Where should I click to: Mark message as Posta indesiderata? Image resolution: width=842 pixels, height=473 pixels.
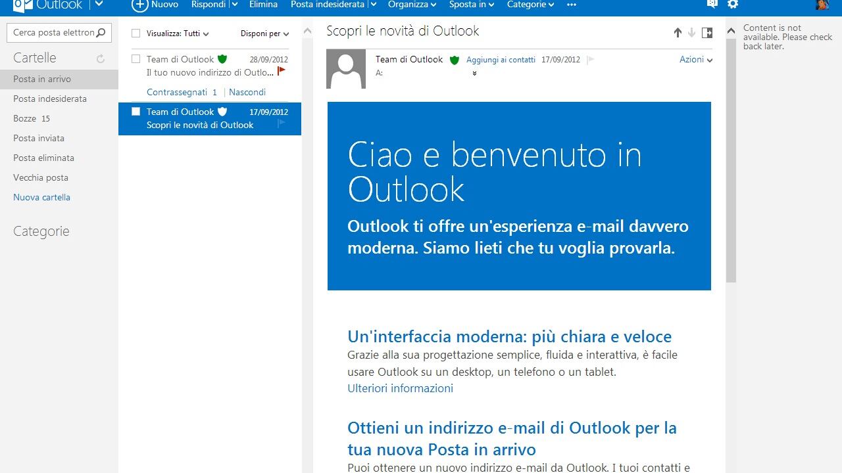point(327,4)
